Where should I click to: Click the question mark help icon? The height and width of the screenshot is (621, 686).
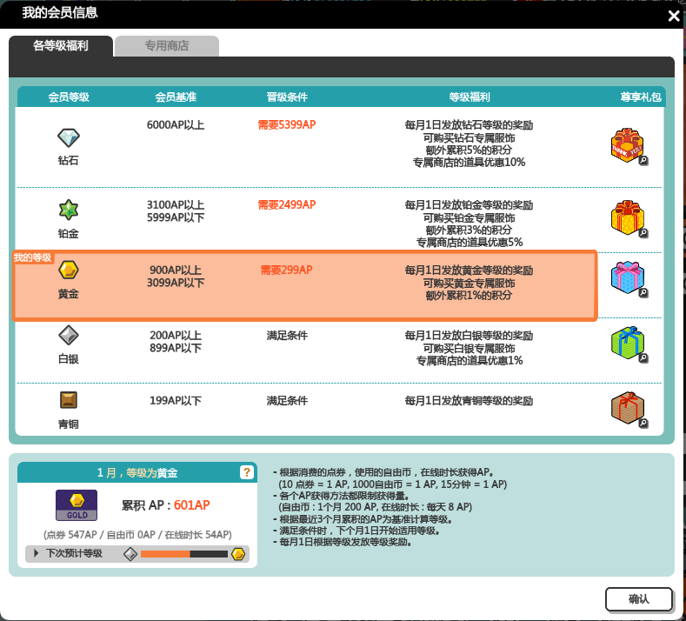[x=247, y=472]
